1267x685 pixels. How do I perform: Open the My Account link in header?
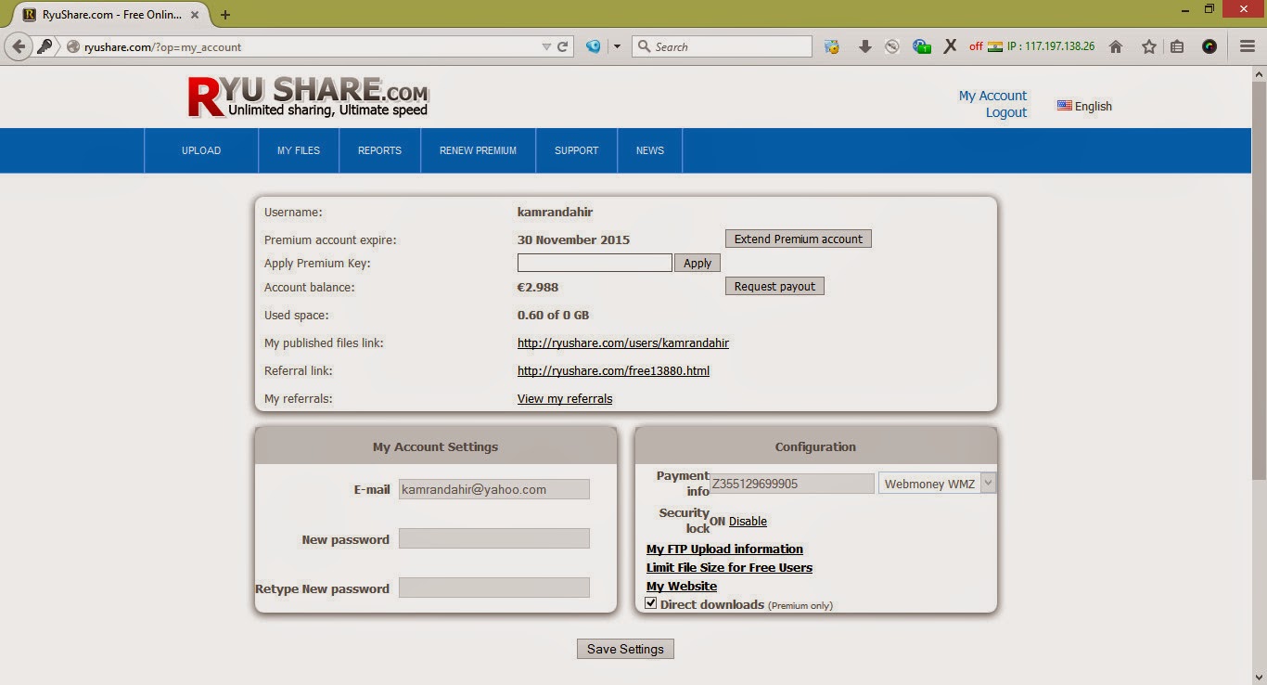(x=992, y=96)
